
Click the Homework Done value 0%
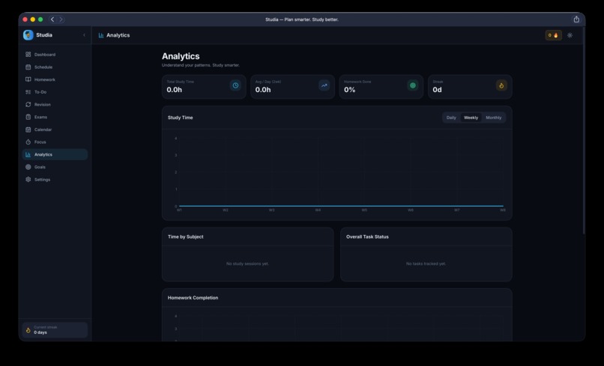[x=349, y=90]
